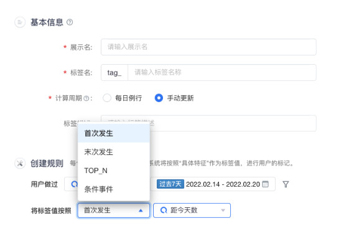Click the 标签名 input field

click(x=222, y=72)
